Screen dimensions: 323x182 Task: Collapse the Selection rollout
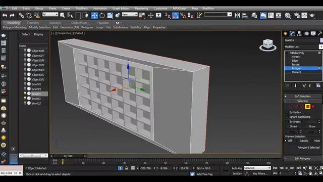tap(302, 101)
